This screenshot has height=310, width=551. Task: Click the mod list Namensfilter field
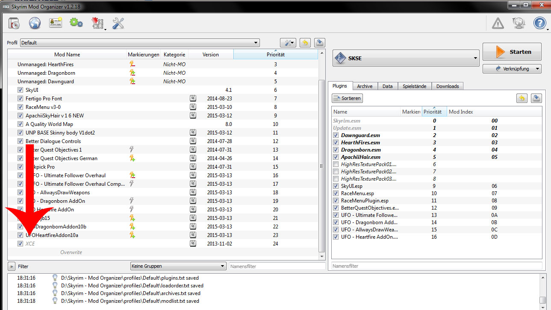pyautogui.click(x=277, y=266)
